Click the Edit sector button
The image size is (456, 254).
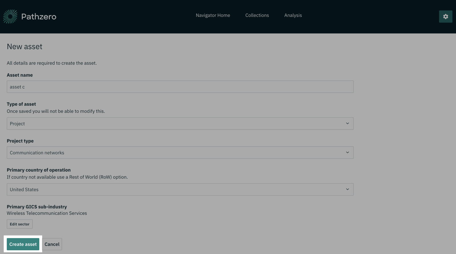tap(20, 224)
